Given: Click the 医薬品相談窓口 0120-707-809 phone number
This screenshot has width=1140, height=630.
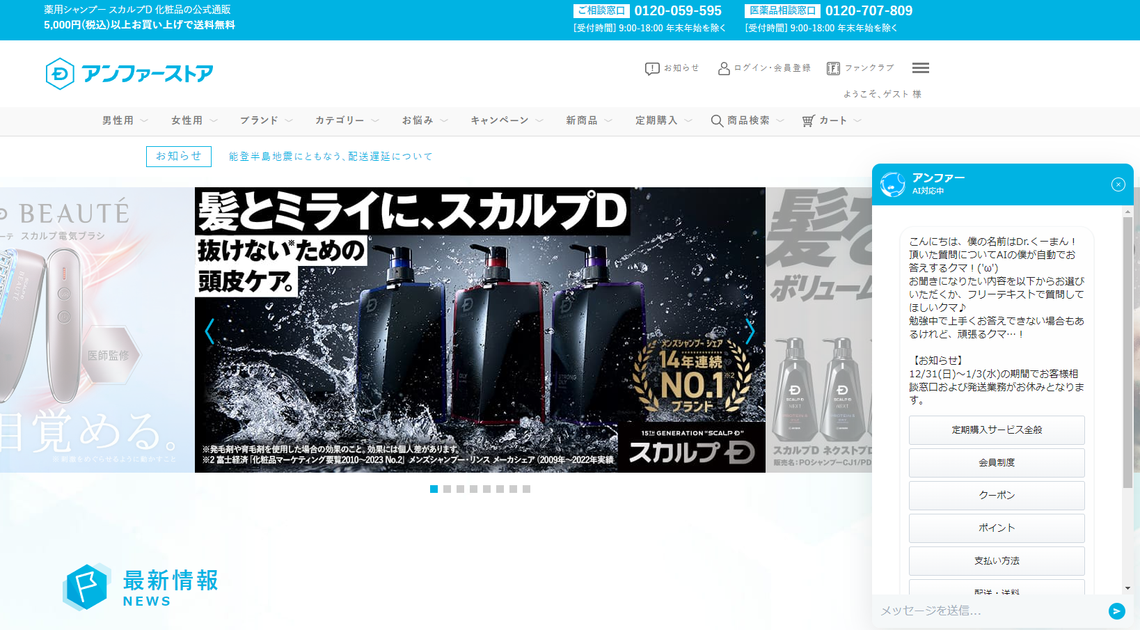Looking at the screenshot, I should [x=869, y=11].
